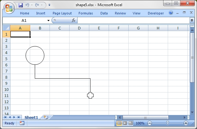Select column I header
197x129 pixels.
coord(178,28)
